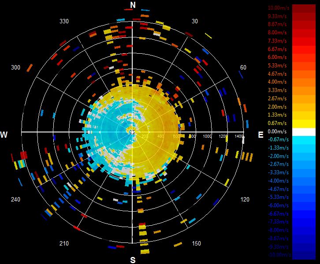Image resolution: width=320 pixels, height=264 pixels.
Task: Select the 150 degree azimuth label
Action: 196,243
